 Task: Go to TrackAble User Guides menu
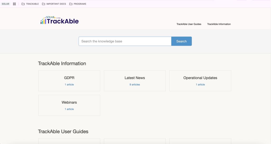(189, 24)
